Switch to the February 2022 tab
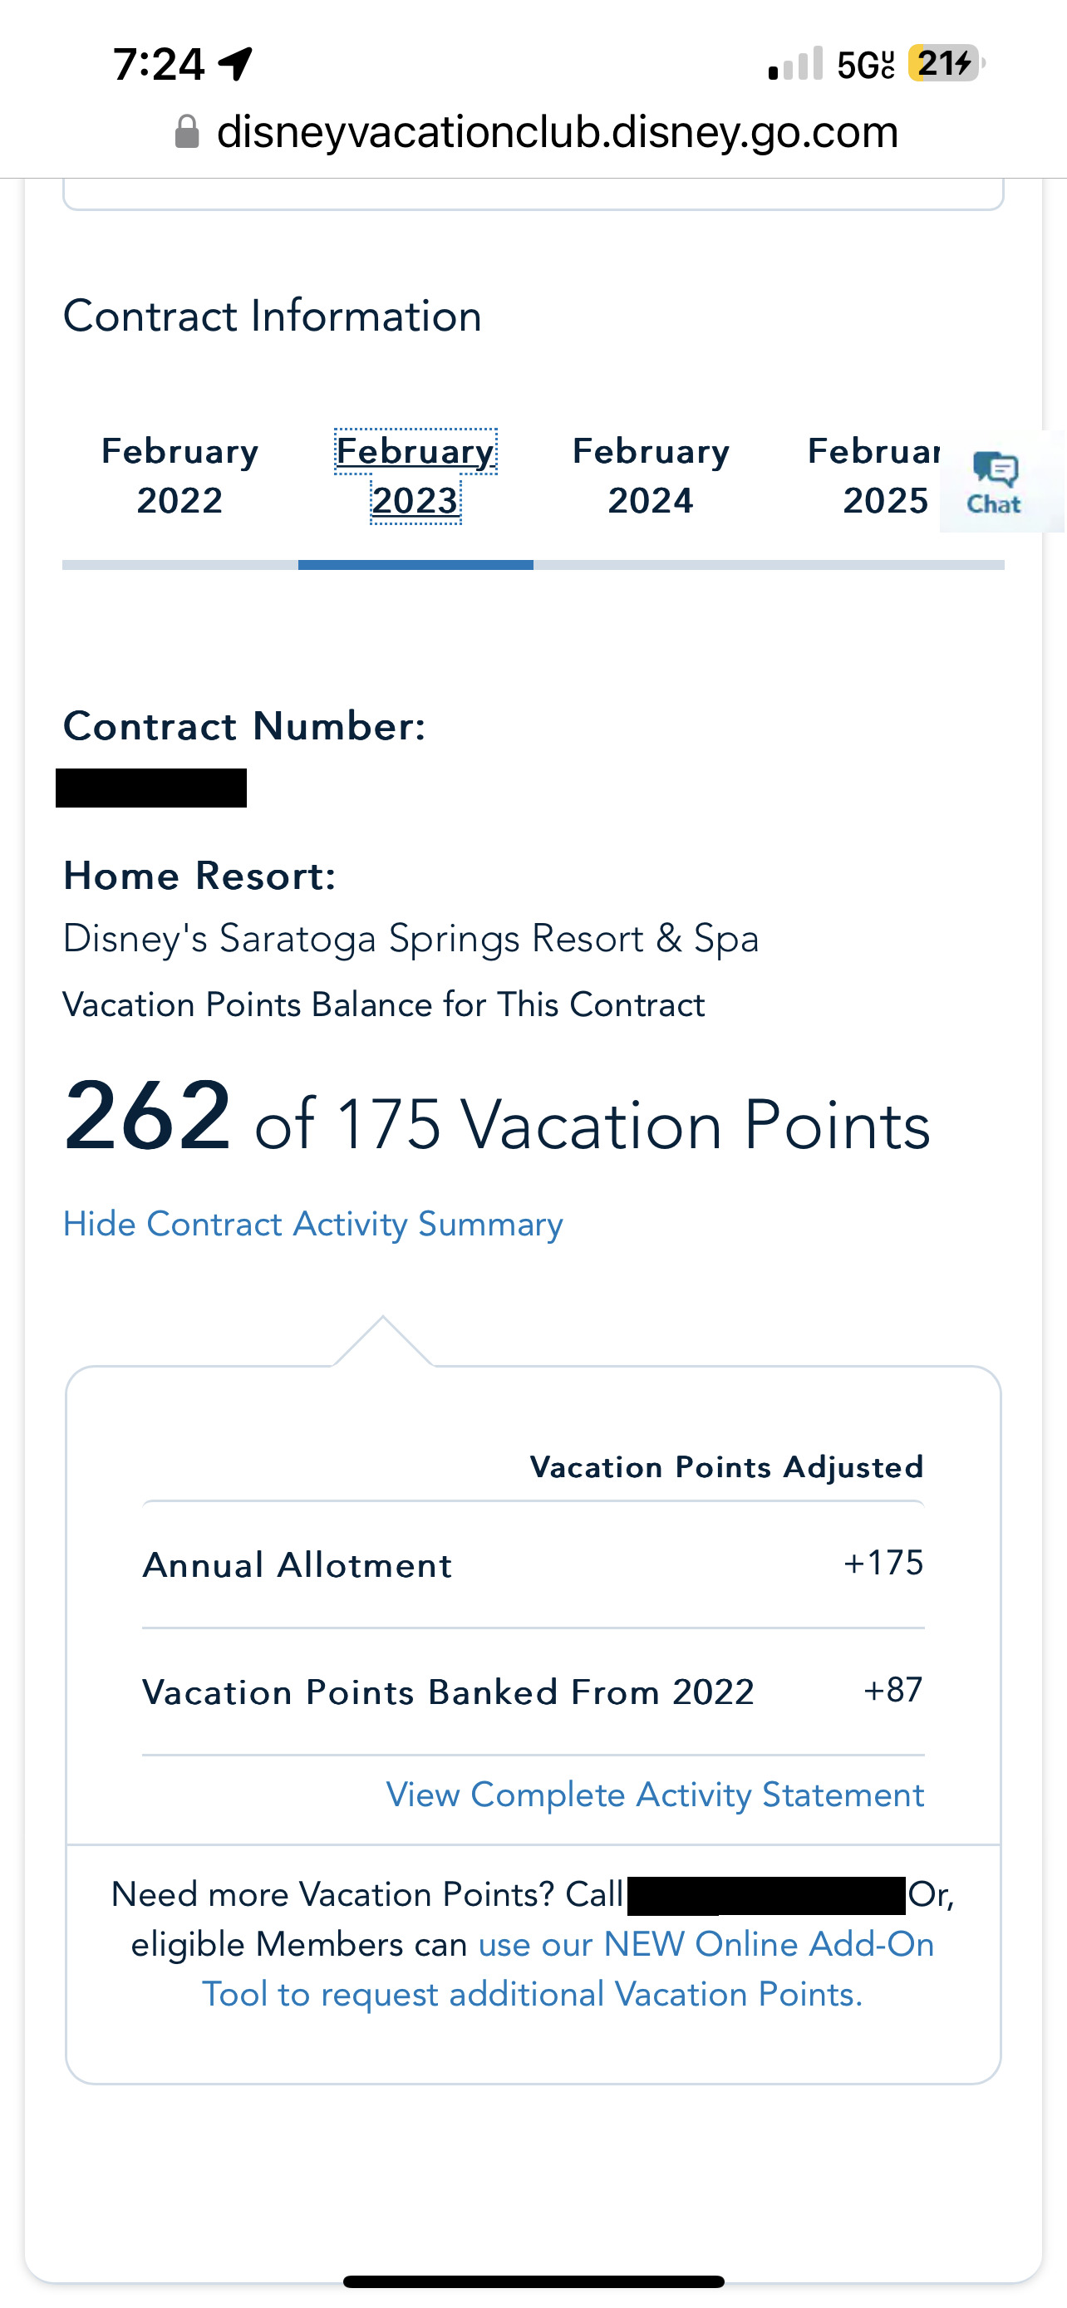 coord(180,475)
